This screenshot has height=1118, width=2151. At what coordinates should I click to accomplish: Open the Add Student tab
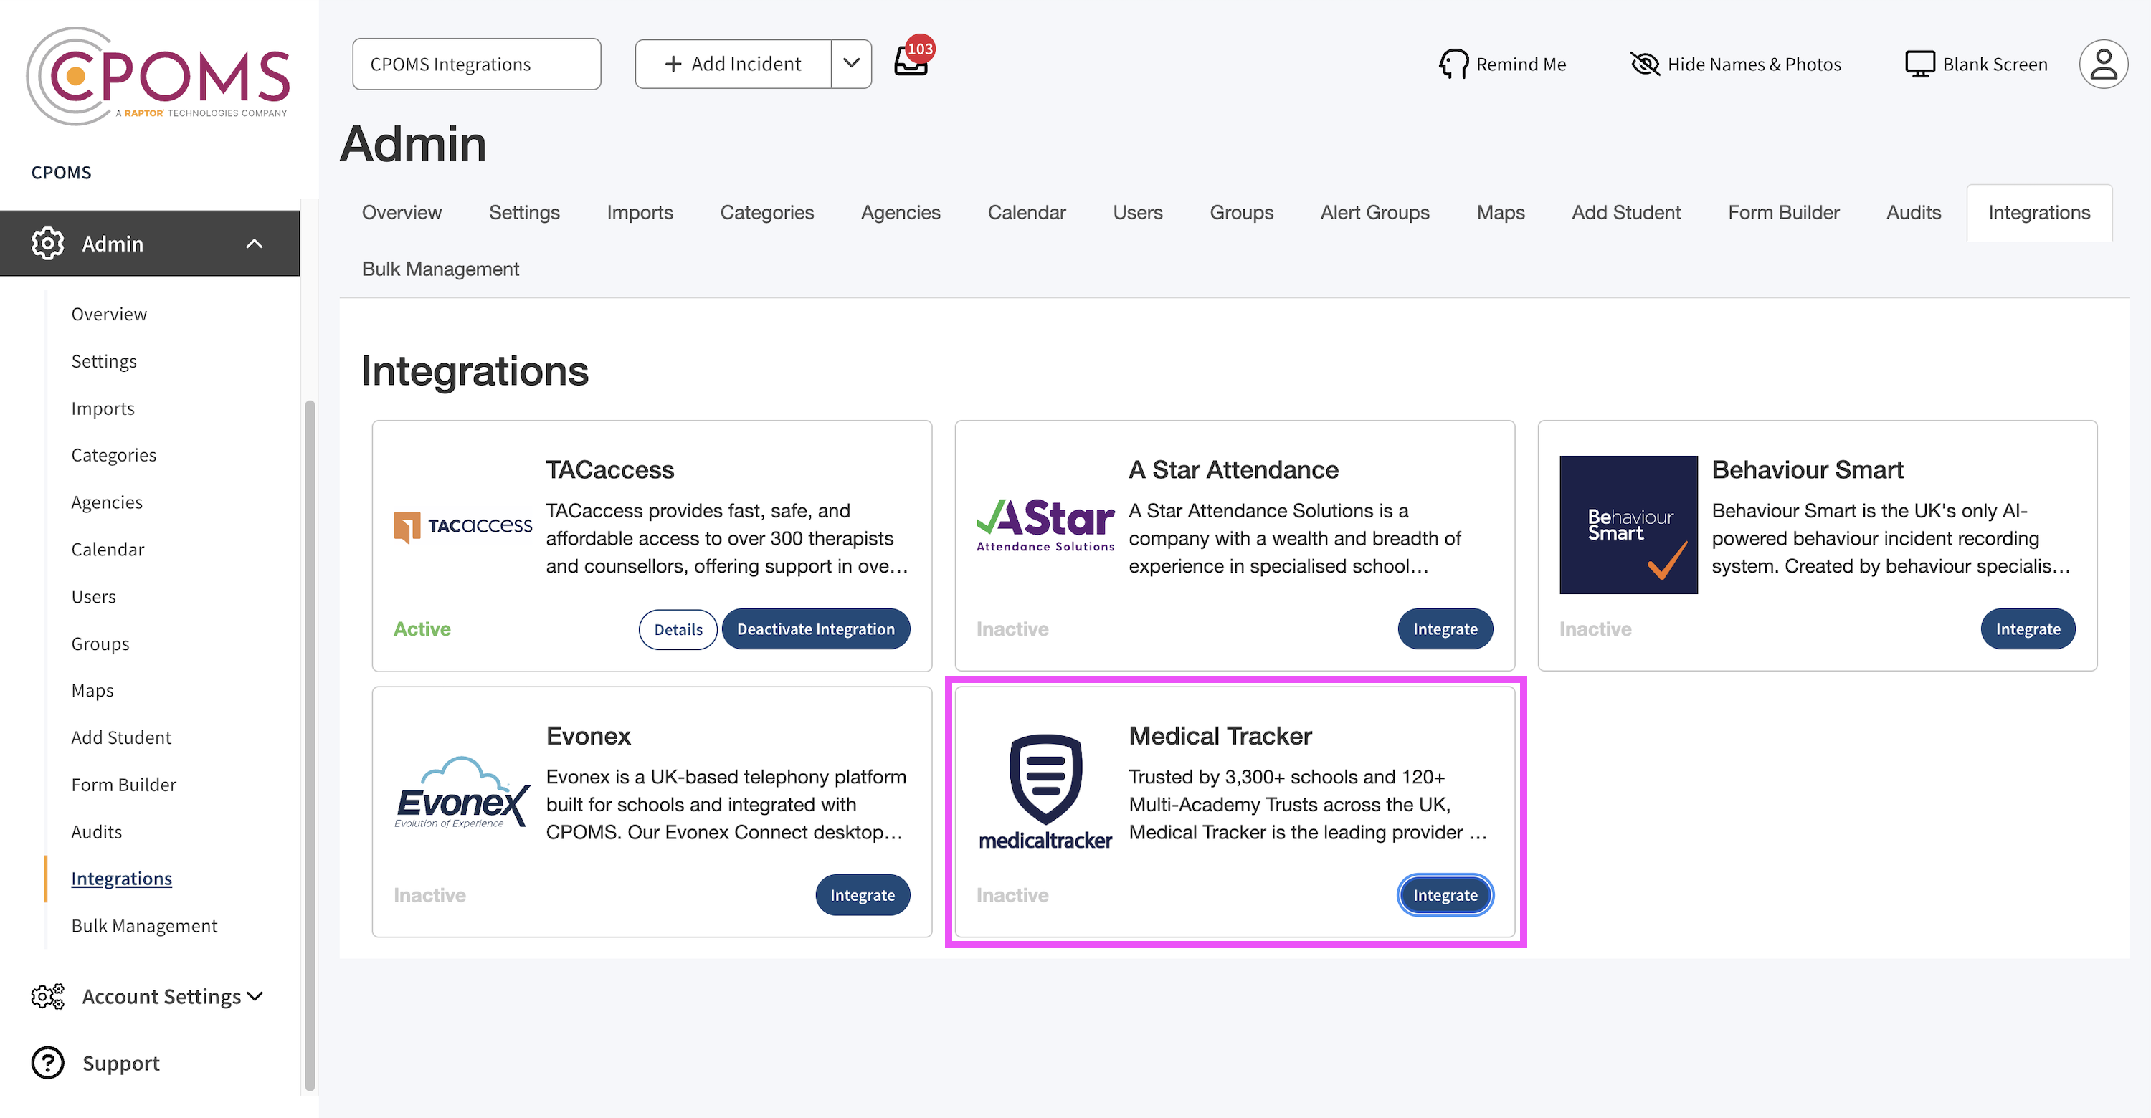tap(1625, 213)
